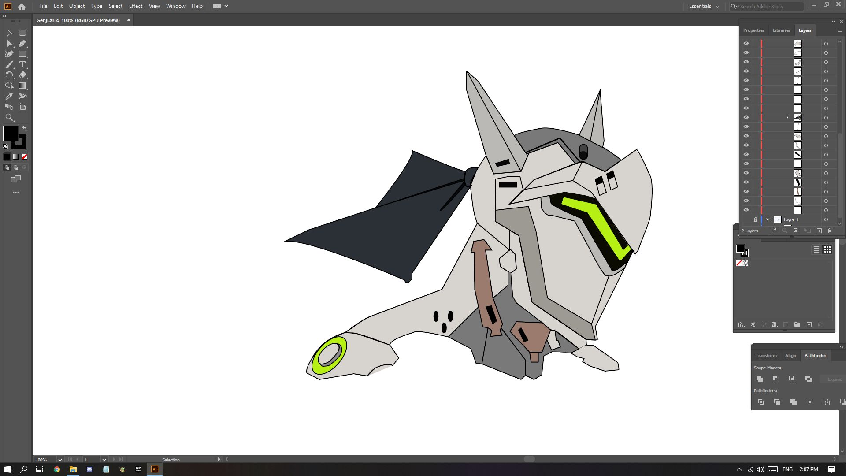Select the Pen tool

[x=22, y=43]
